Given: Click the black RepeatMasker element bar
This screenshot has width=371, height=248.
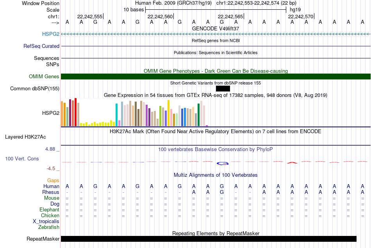Looking at the screenshot, I should 209,239.
